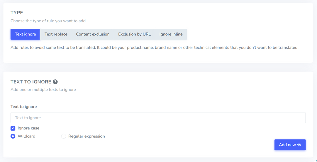Click the "Ignore case" label text
The height and width of the screenshot is (162, 317).
(28, 128)
